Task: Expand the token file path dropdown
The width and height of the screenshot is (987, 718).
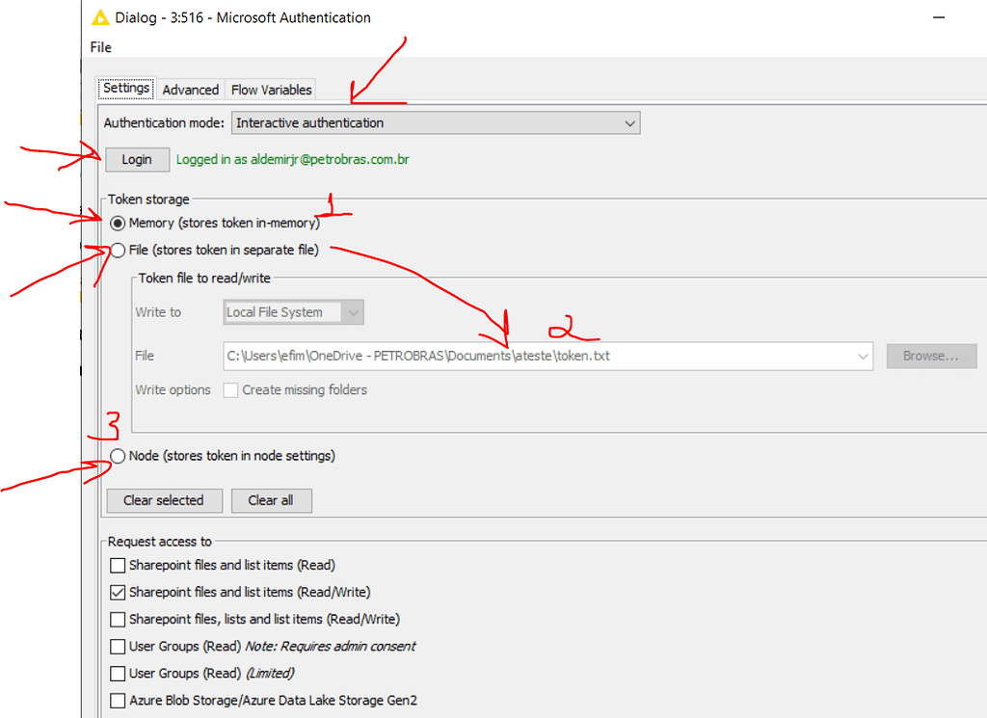Action: tap(863, 356)
